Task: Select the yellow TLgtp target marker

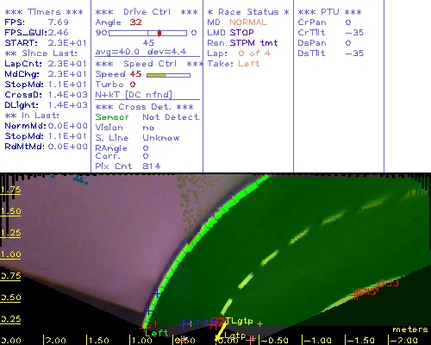Action: tap(239, 321)
